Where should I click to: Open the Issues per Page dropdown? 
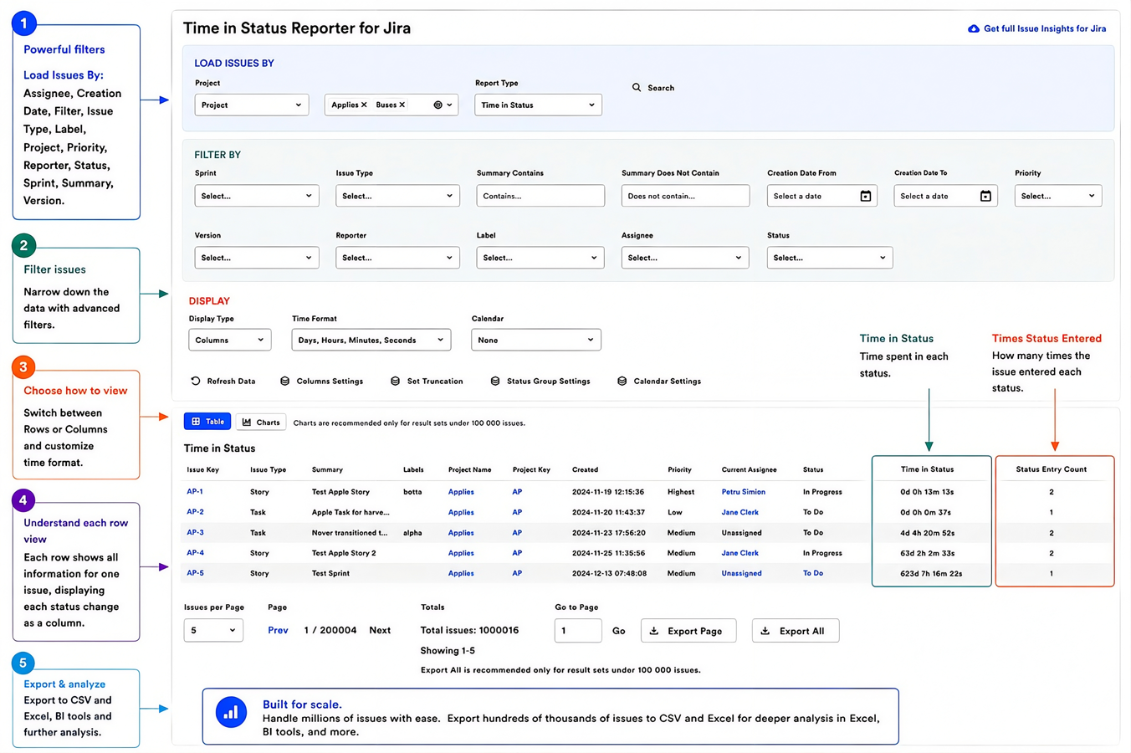213,630
